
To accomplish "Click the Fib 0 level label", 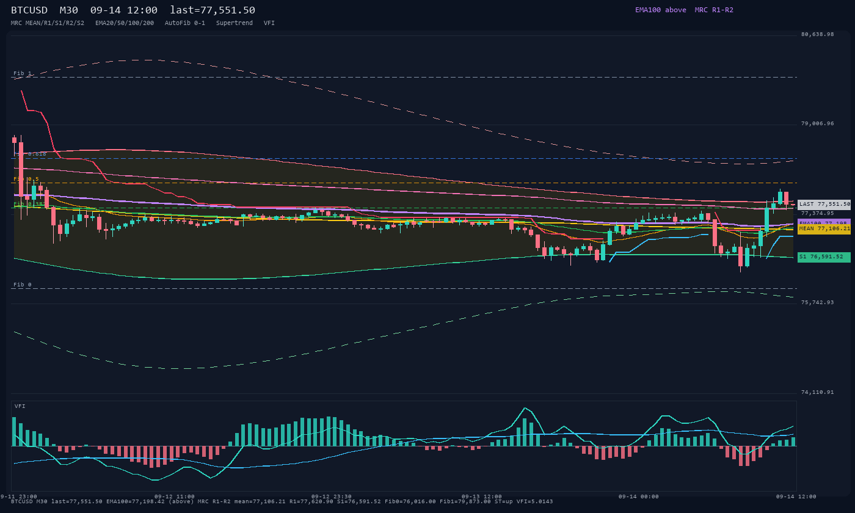I will click(23, 285).
